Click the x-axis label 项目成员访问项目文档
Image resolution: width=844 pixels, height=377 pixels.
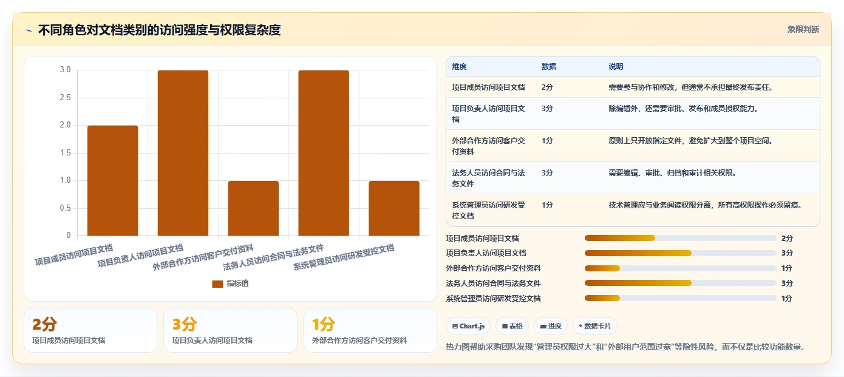point(74,255)
